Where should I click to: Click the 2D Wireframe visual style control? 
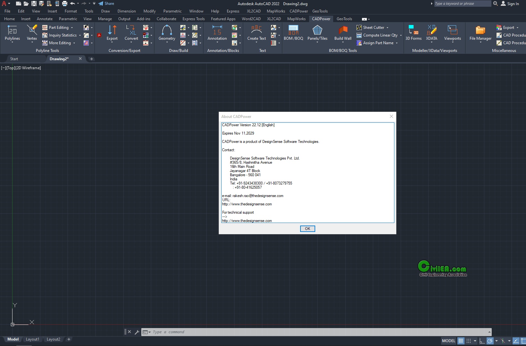coord(28,68)
